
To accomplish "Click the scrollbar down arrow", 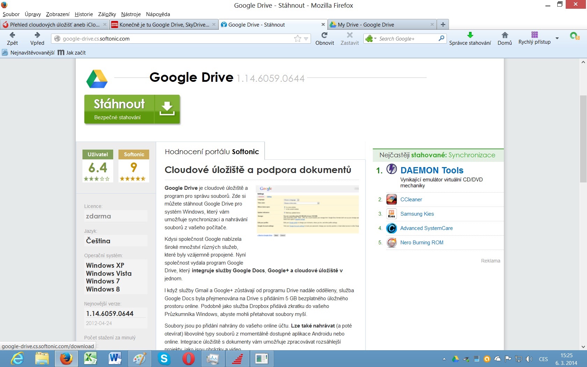I will tap(583, 346).
